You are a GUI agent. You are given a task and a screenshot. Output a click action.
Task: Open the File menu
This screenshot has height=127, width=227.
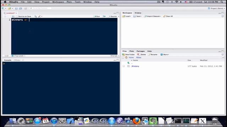point(23,2)
